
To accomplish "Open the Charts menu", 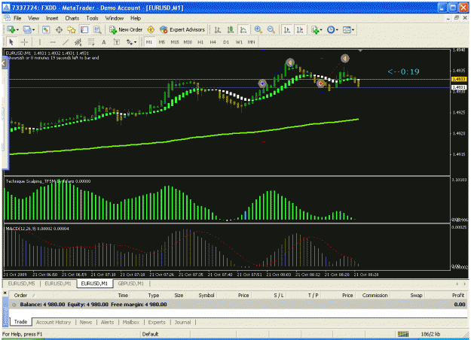I will [x=72, y=18].
